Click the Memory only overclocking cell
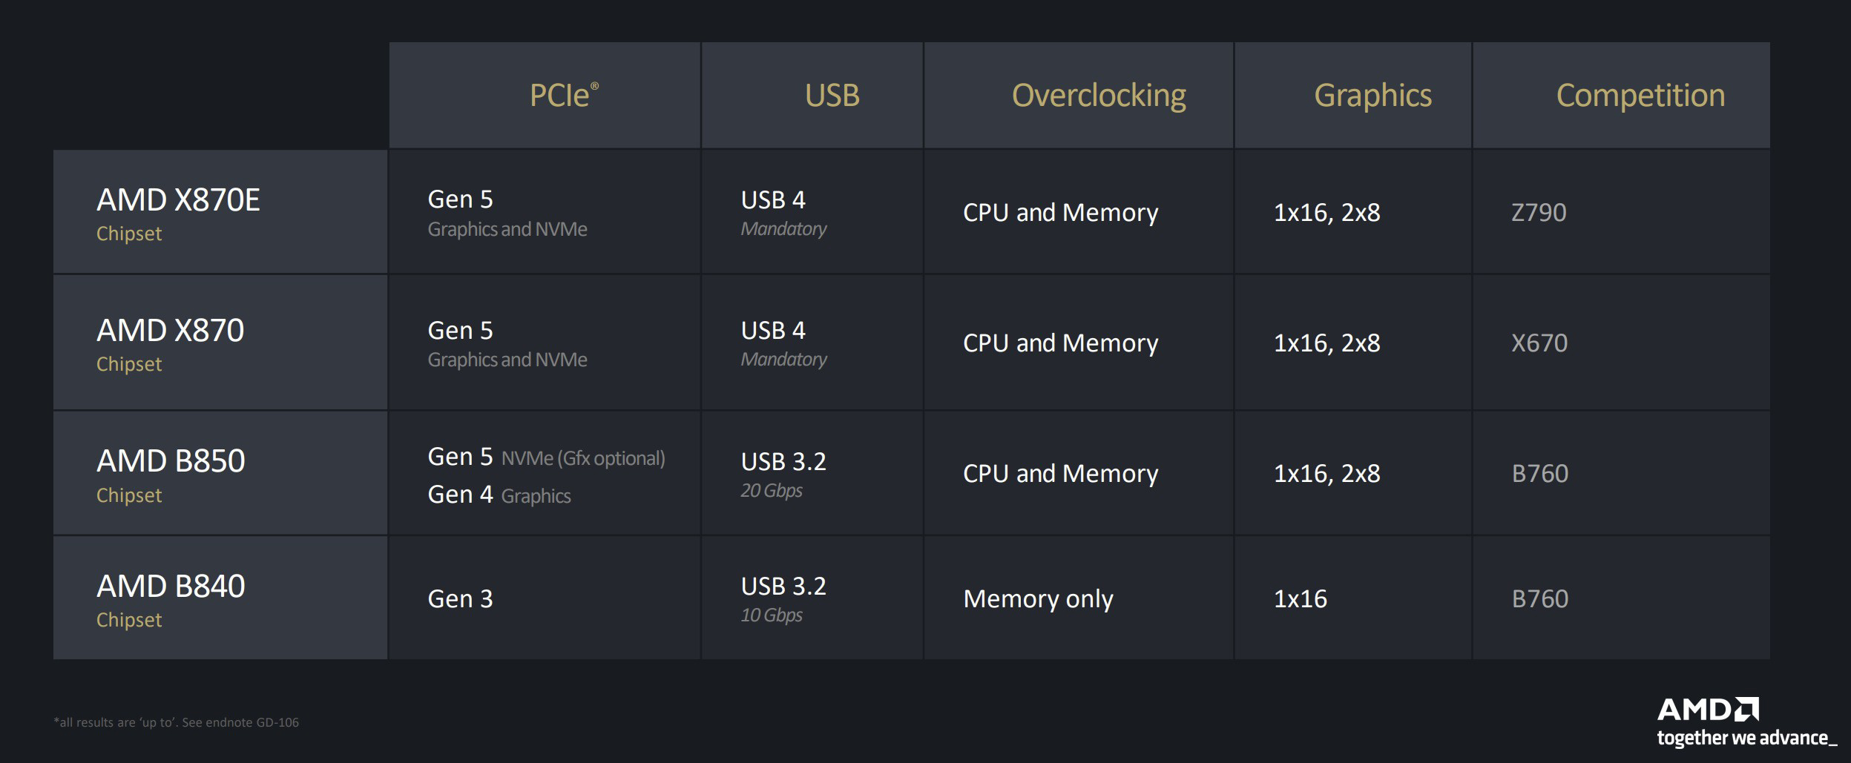The image size is (1851, 763). click(x=1079, y=598)
